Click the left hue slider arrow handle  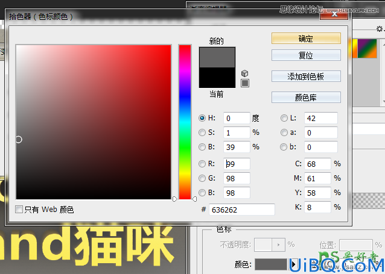coord(174,199)
